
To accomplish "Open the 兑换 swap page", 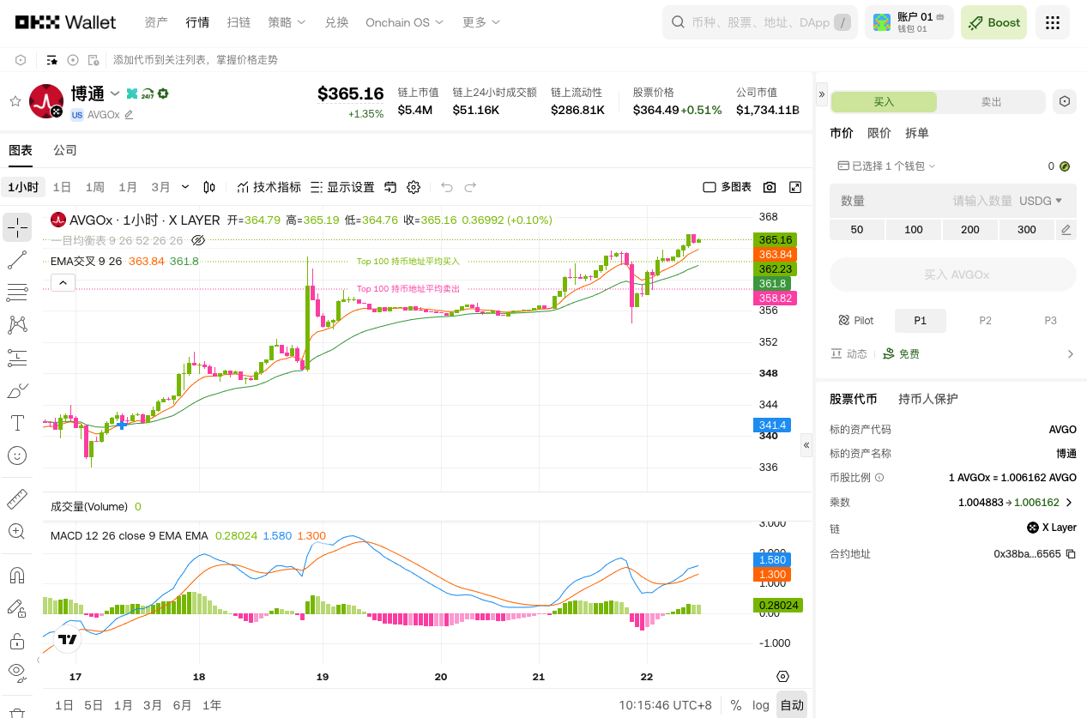I will [336, 22].
